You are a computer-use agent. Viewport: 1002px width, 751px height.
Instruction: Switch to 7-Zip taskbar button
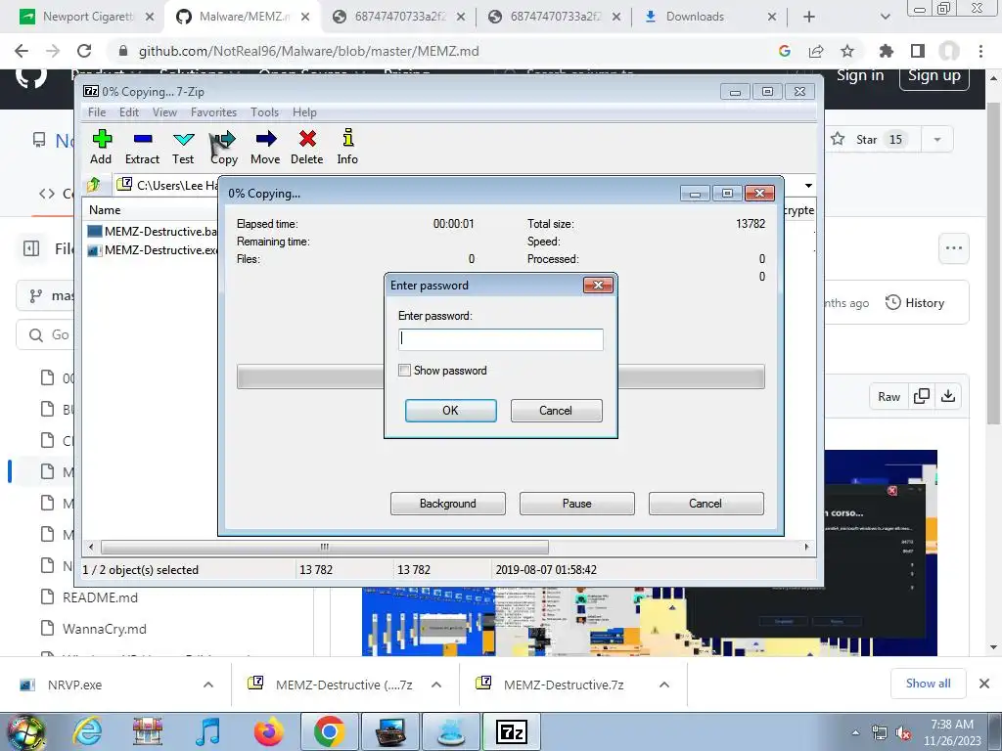pyautogui.click(x=511, y=731)
